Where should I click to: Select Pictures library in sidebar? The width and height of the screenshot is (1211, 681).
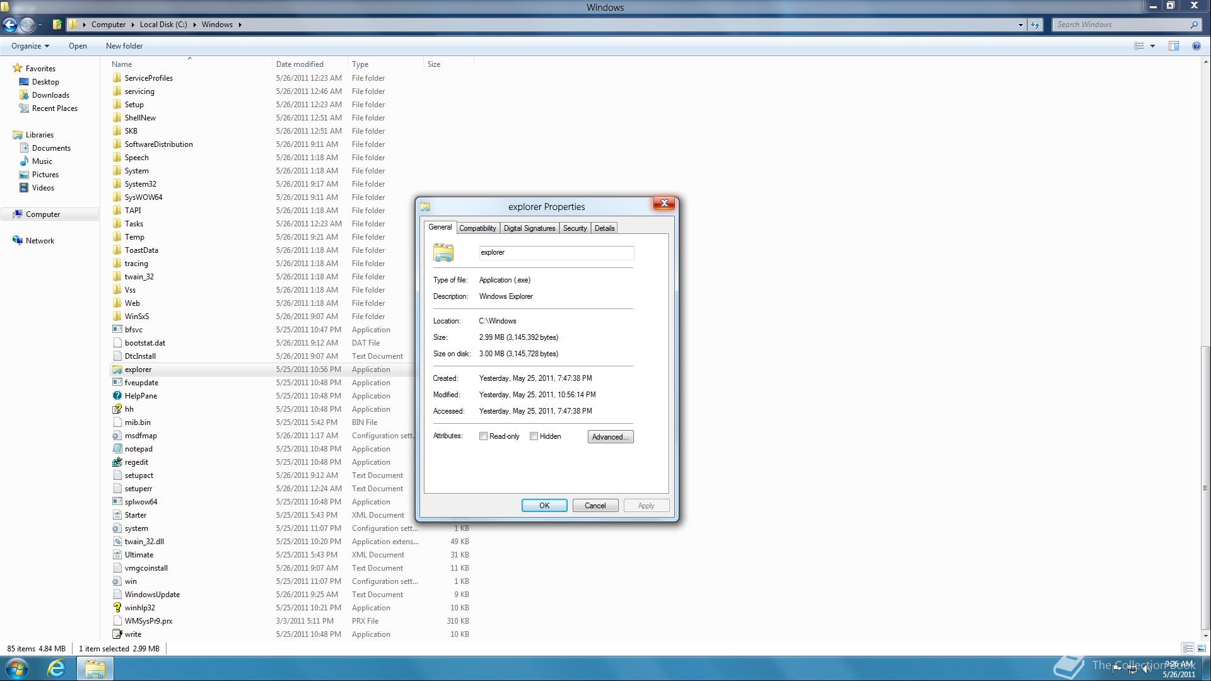[45, 175]
